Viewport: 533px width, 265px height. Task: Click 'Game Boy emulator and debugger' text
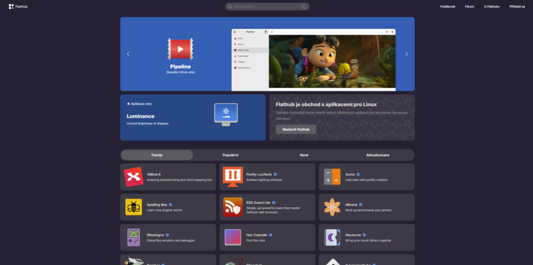point(171,241)
